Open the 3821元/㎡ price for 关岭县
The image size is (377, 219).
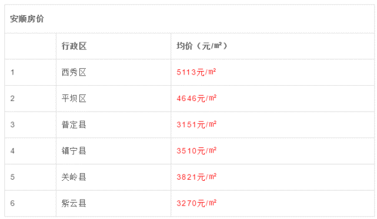(196, 177)
